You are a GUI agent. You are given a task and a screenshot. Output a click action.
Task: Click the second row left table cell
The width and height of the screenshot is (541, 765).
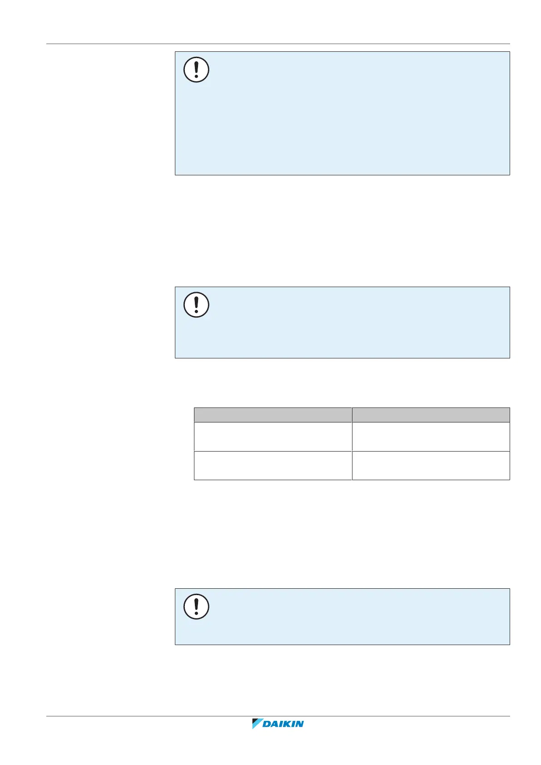pyautogui.click(x=273, y=466)
